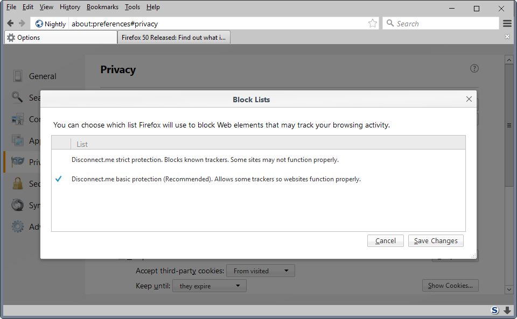This screenshot has height=319, width=517.
Task: Click the Nightly globe identity icon
Action: pos(39,24)
